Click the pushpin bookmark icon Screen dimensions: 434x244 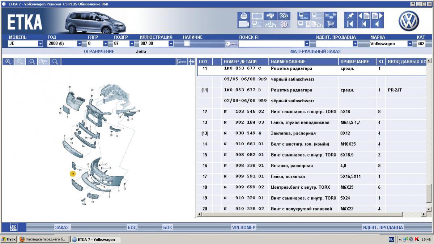point(350,16)
